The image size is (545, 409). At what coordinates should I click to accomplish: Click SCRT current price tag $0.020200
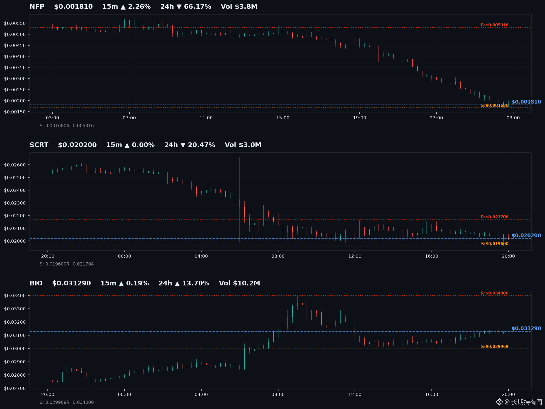526,236
